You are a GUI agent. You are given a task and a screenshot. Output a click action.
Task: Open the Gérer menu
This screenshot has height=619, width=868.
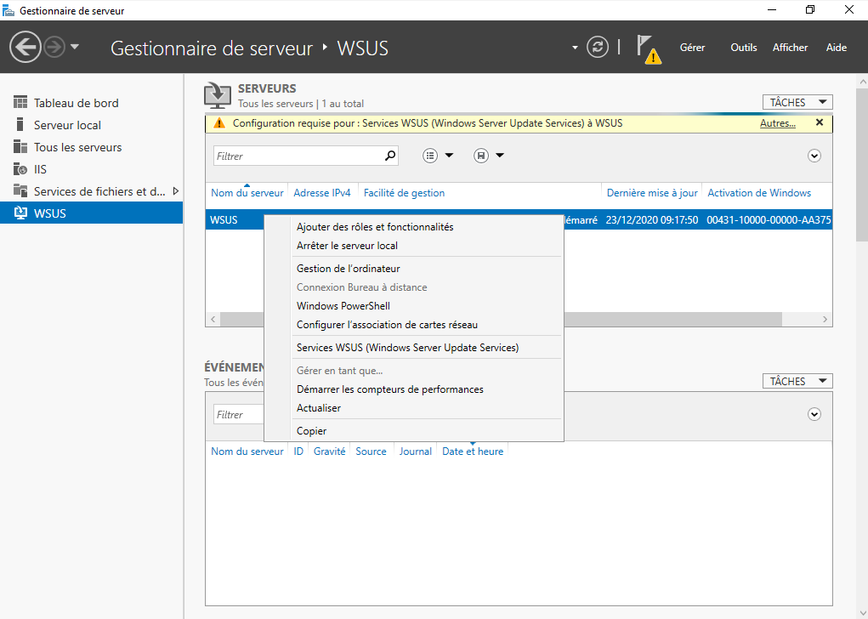tap(692, 48)
